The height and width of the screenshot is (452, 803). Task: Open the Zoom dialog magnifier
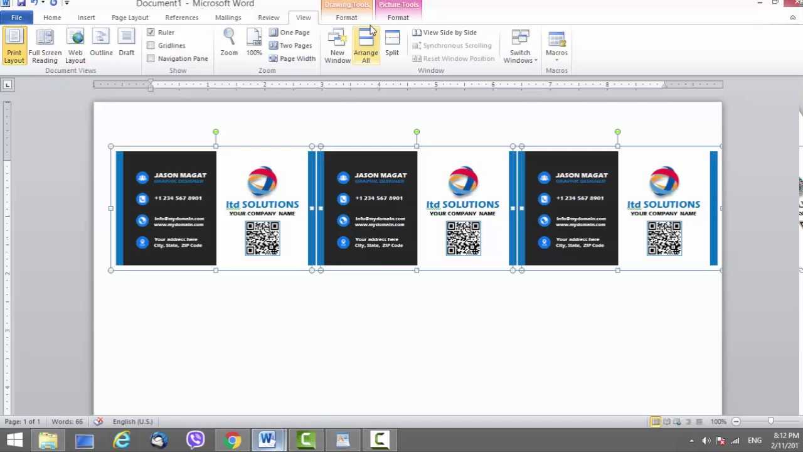[229, 44]
